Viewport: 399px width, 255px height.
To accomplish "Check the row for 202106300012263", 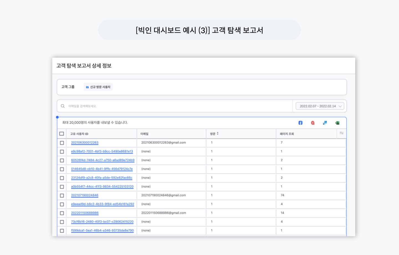I will (62, 143).
